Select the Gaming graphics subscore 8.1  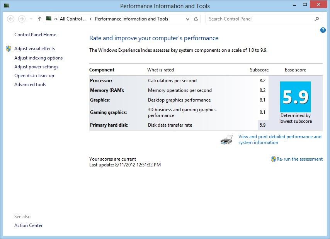(262, 112)
